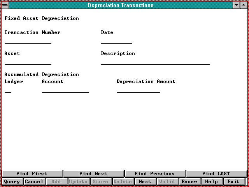Click the maximize arrow in title bar
The height and width of the screenshot is (187, 249).
pos(244,5)
